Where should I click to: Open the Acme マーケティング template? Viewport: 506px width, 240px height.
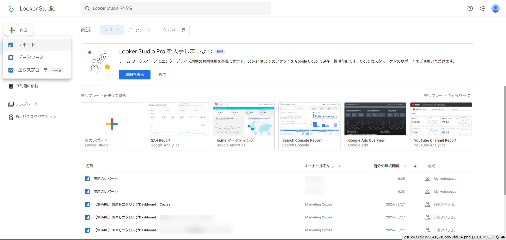244,126
